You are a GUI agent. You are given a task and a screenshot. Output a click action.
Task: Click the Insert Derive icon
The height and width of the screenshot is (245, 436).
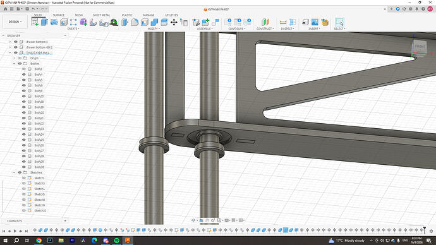pos(325,22)
